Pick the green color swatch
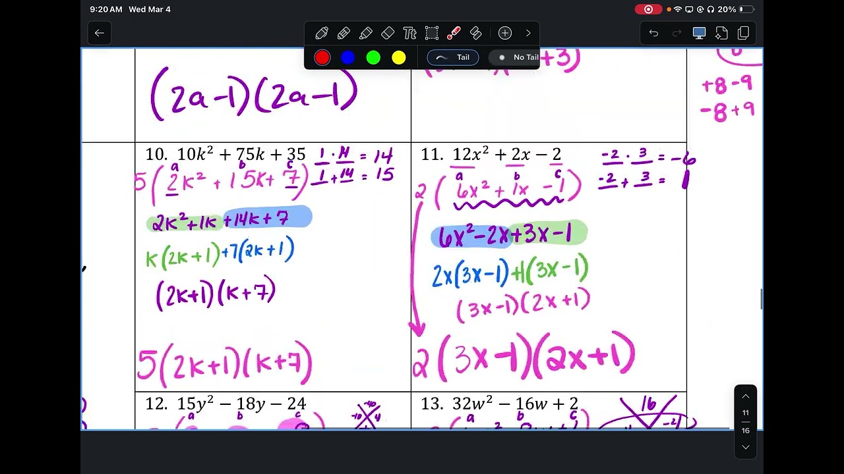844x474 pixels. pyautogui.click(x=373, y=58)
